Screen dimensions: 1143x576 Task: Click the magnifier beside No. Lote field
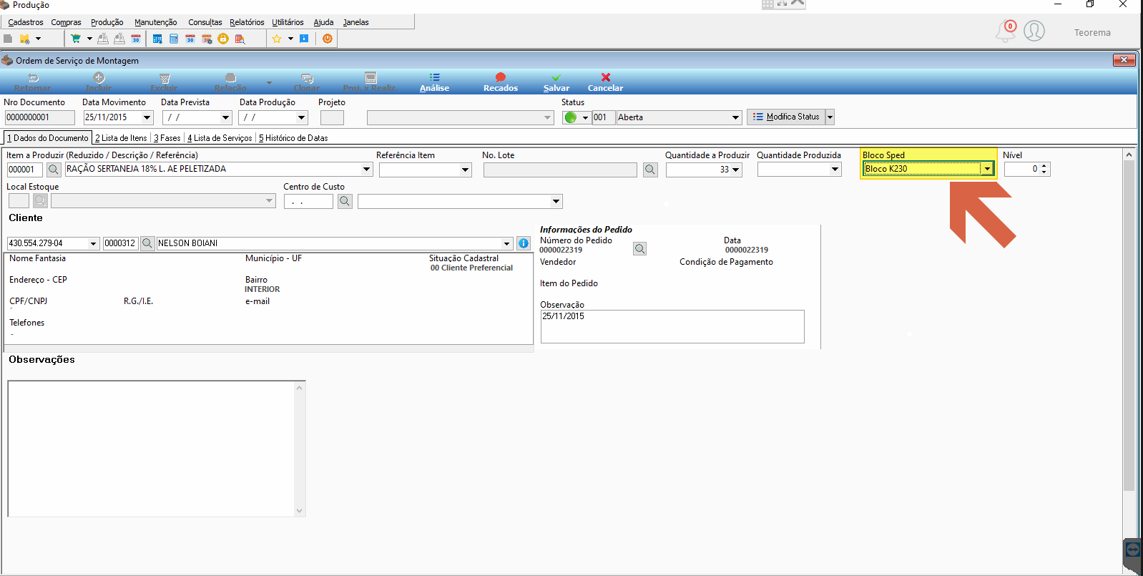[x=650, y=170]
